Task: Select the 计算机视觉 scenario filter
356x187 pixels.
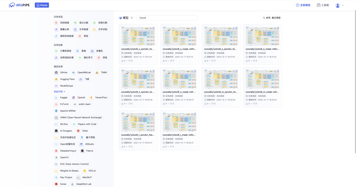Action: tap(63, 51)
